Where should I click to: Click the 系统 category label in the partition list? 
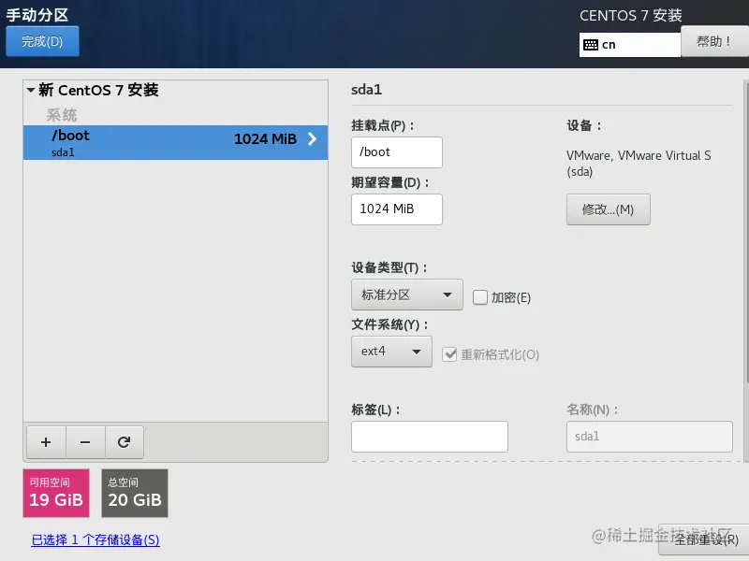coord(61,115)
